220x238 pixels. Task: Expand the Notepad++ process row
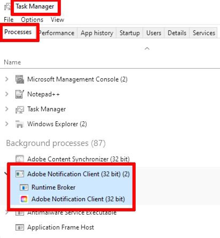7,94
